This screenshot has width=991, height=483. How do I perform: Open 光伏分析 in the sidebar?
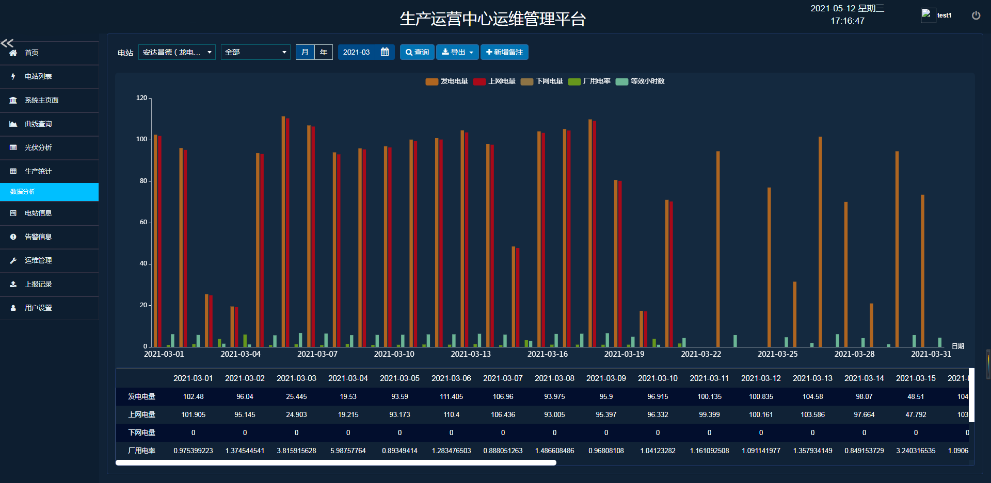coord(38,147)
